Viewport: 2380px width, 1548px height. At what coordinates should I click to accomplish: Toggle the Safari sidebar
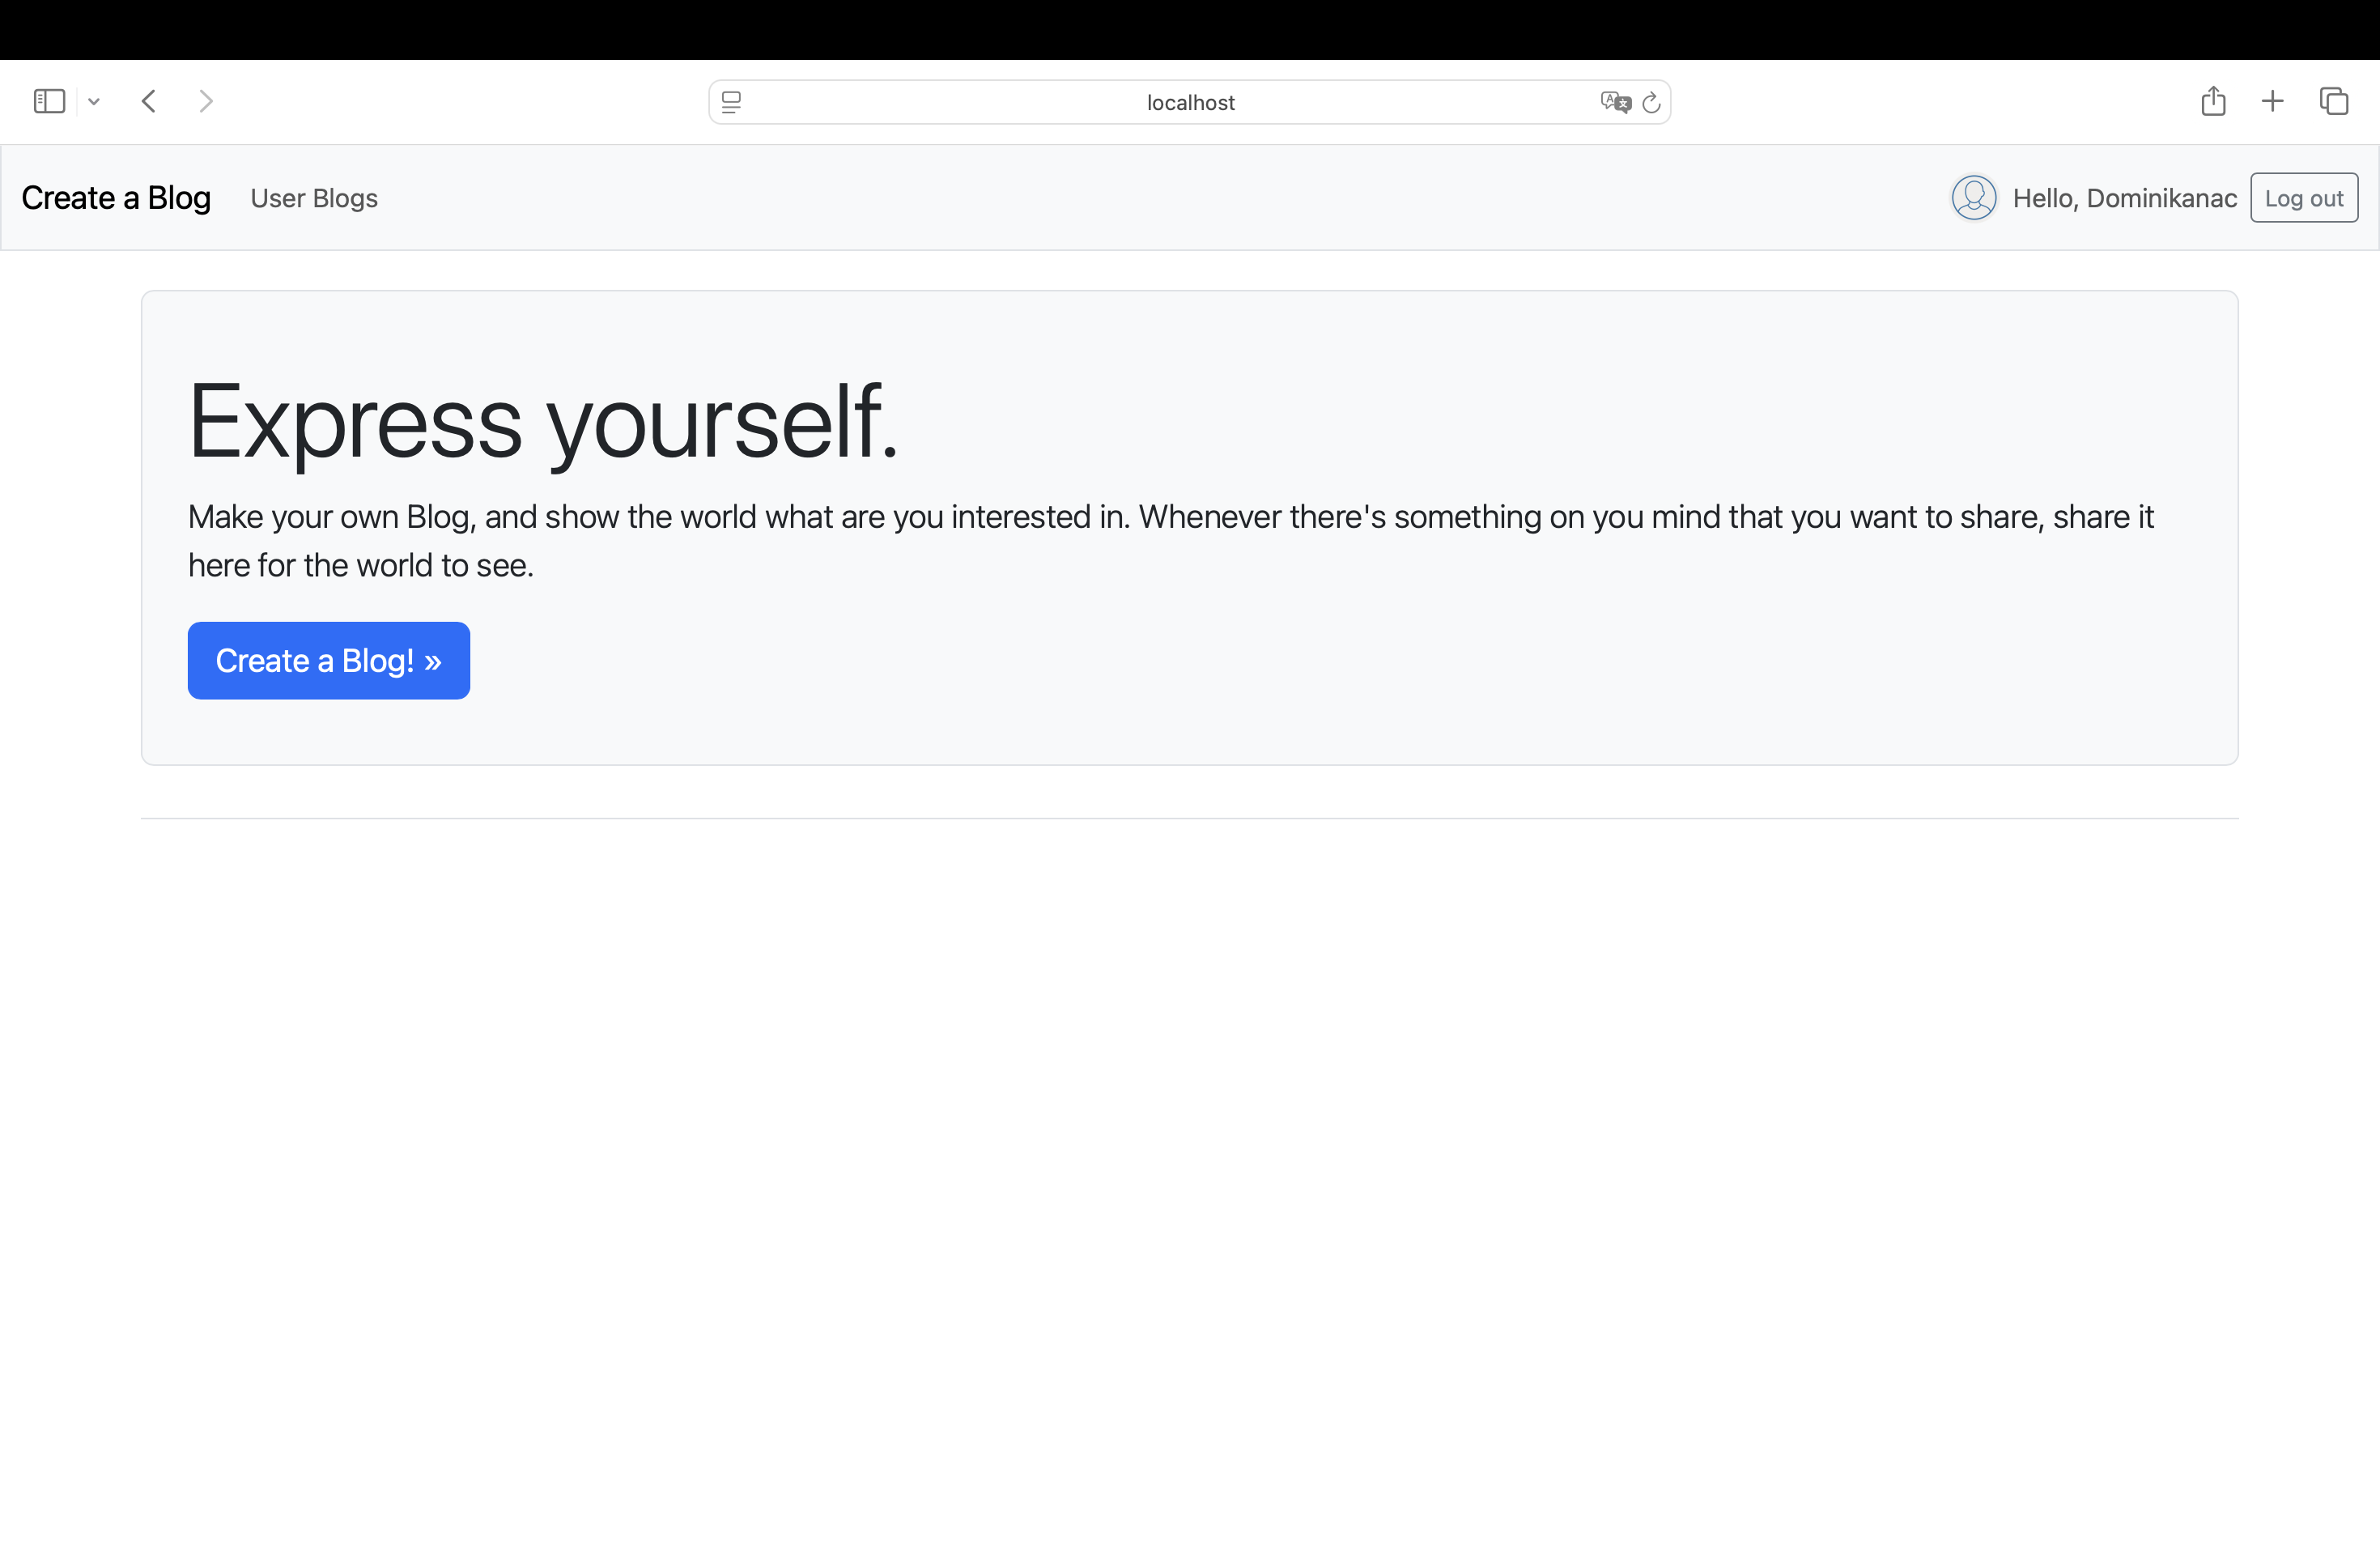point(48,100)
